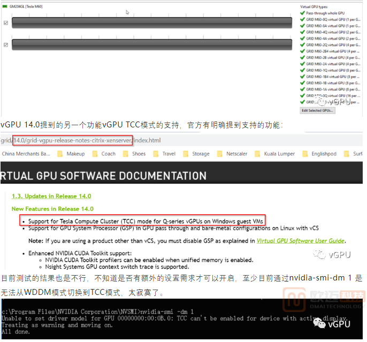Open the Travel bookmark folder
Screen dimensions: 367x342
tap(164, 154)
